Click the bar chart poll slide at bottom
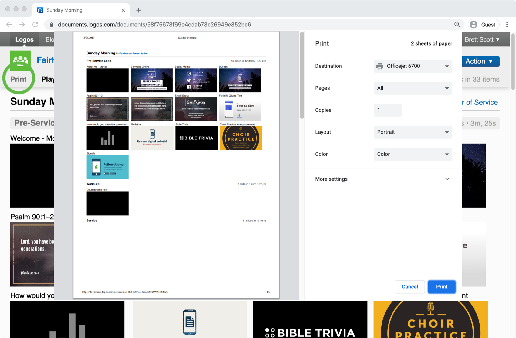The width and height of the screenshot is (516, 338). tap(67, 319)
